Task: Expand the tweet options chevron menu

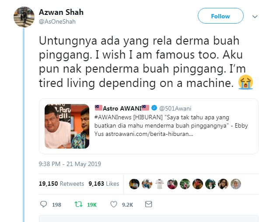Action: coord(255,17)
